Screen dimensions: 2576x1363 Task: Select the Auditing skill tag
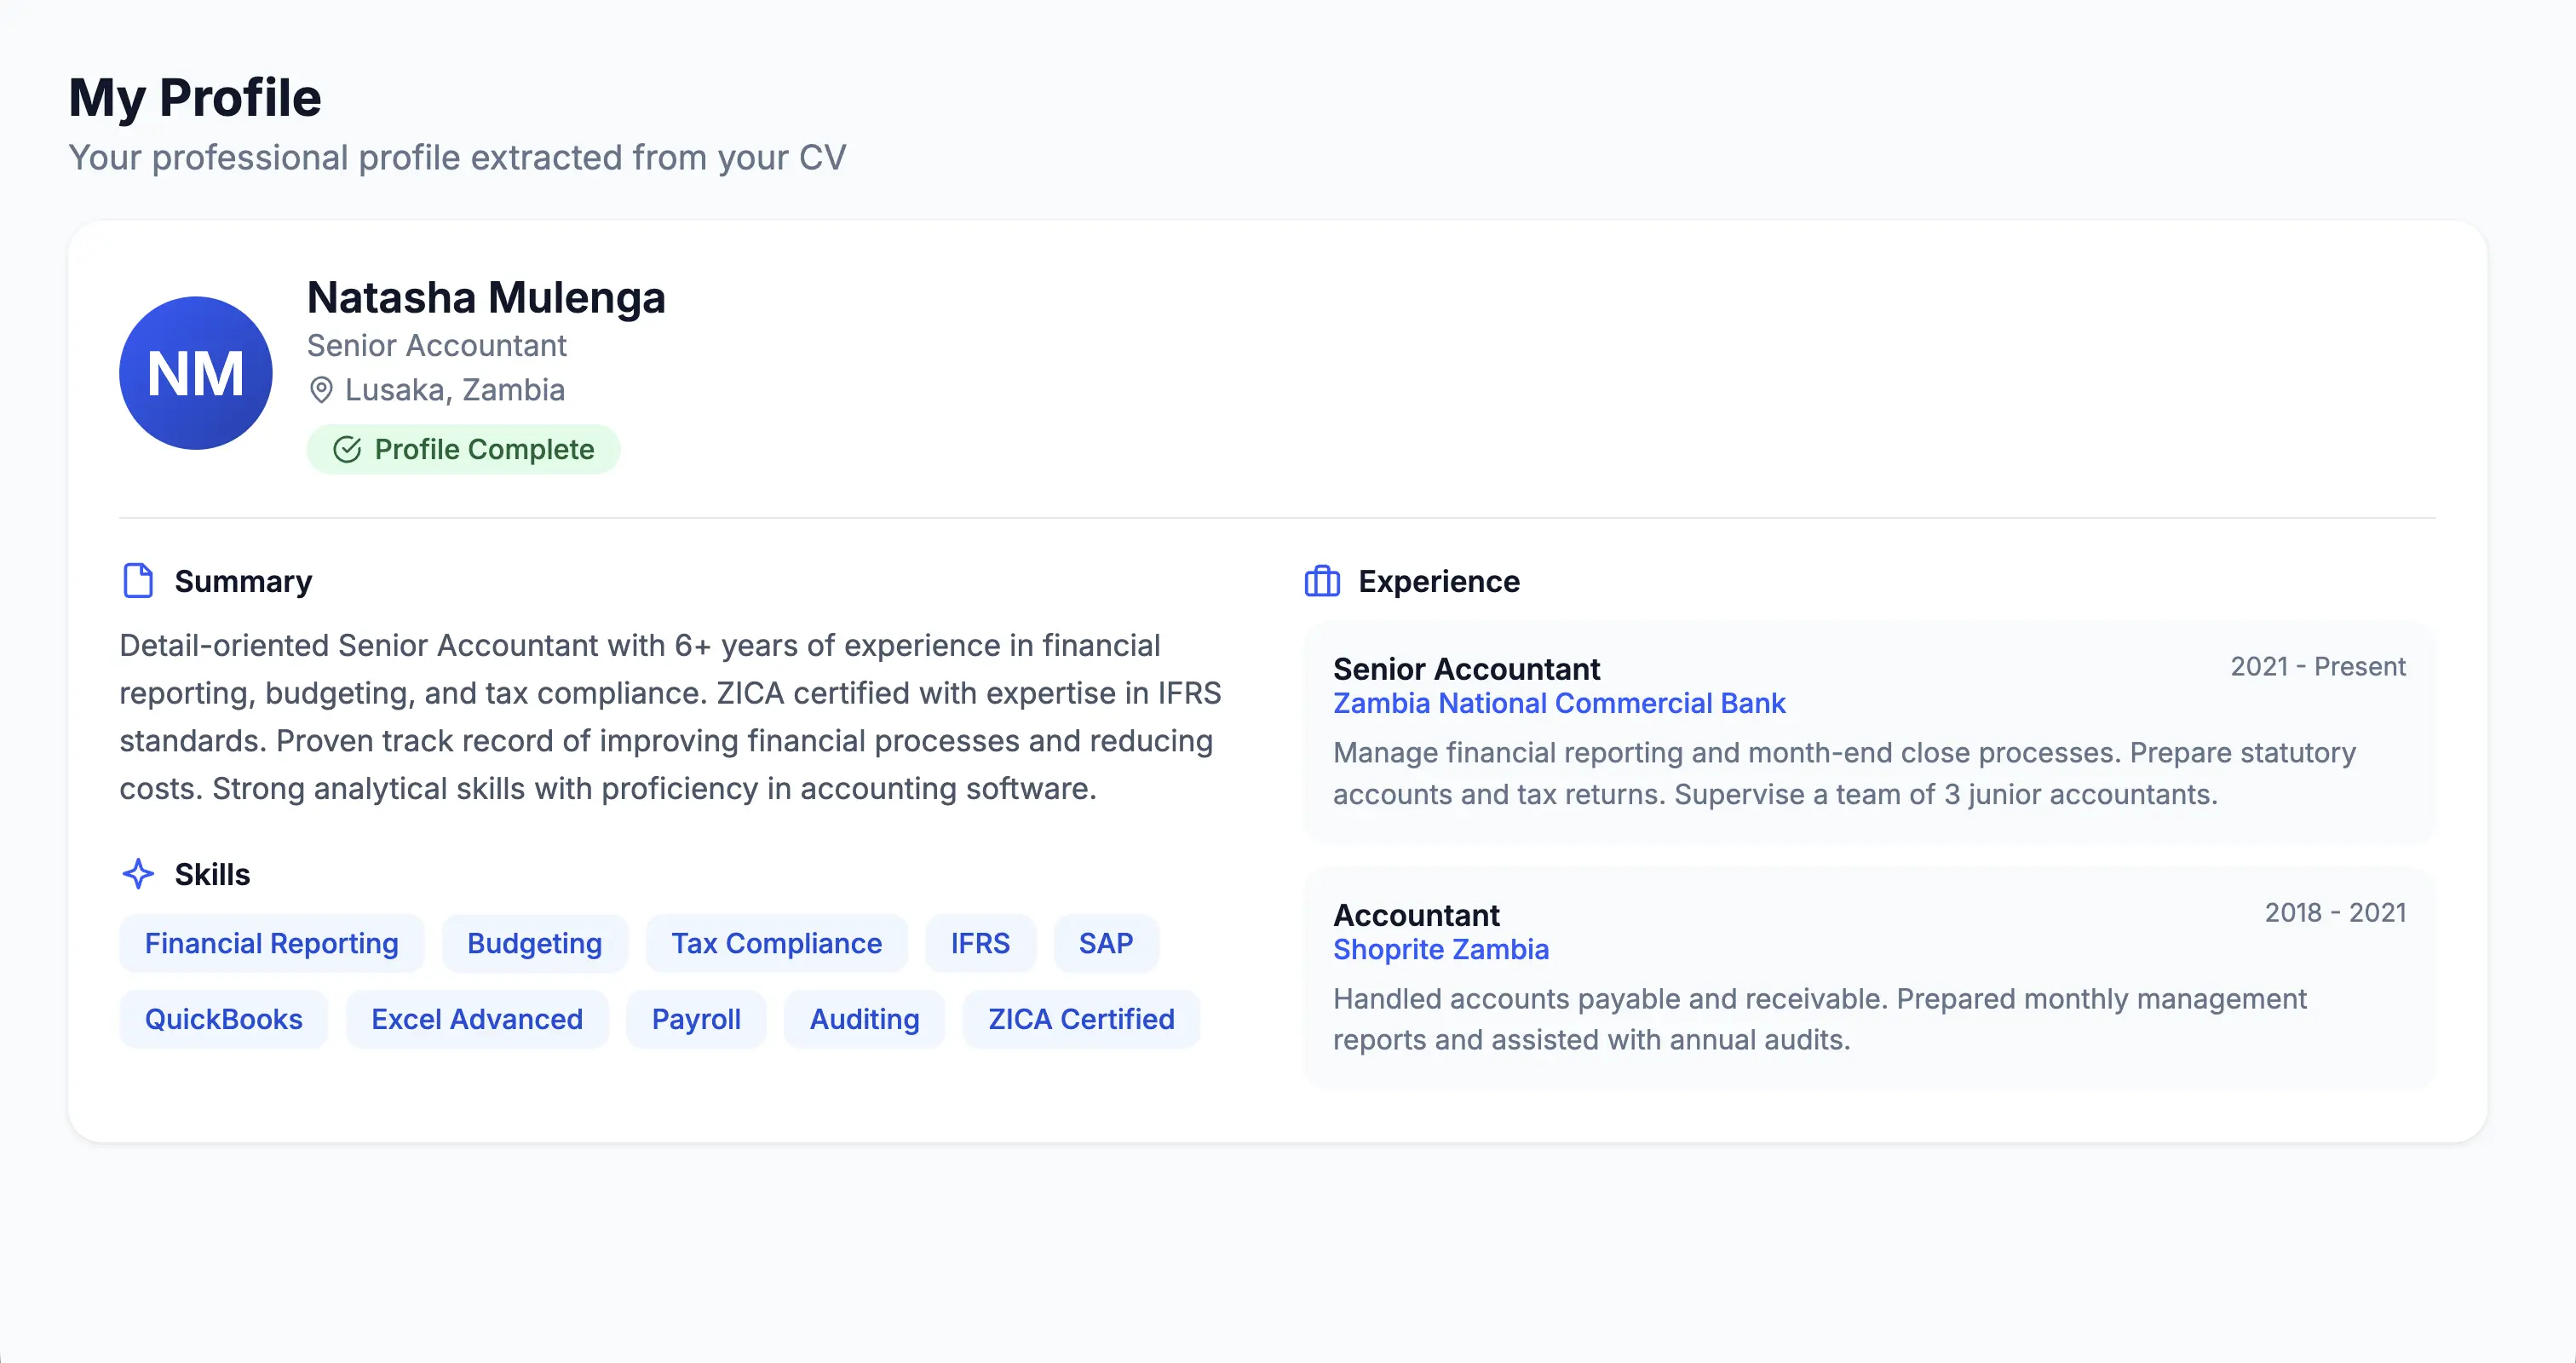click(864, 1019)
